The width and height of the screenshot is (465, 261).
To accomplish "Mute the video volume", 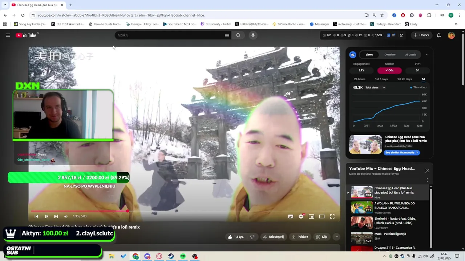I will coord(66,216).
